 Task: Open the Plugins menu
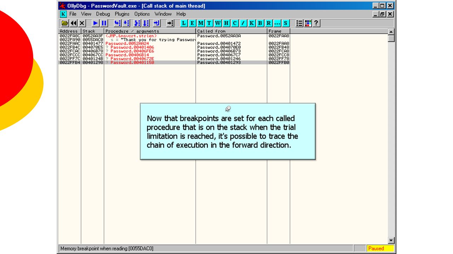pos(122,14)
